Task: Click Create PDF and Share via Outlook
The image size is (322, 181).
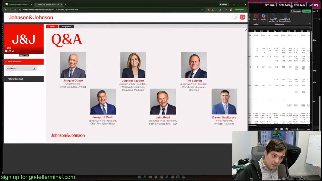Action: 285,18
